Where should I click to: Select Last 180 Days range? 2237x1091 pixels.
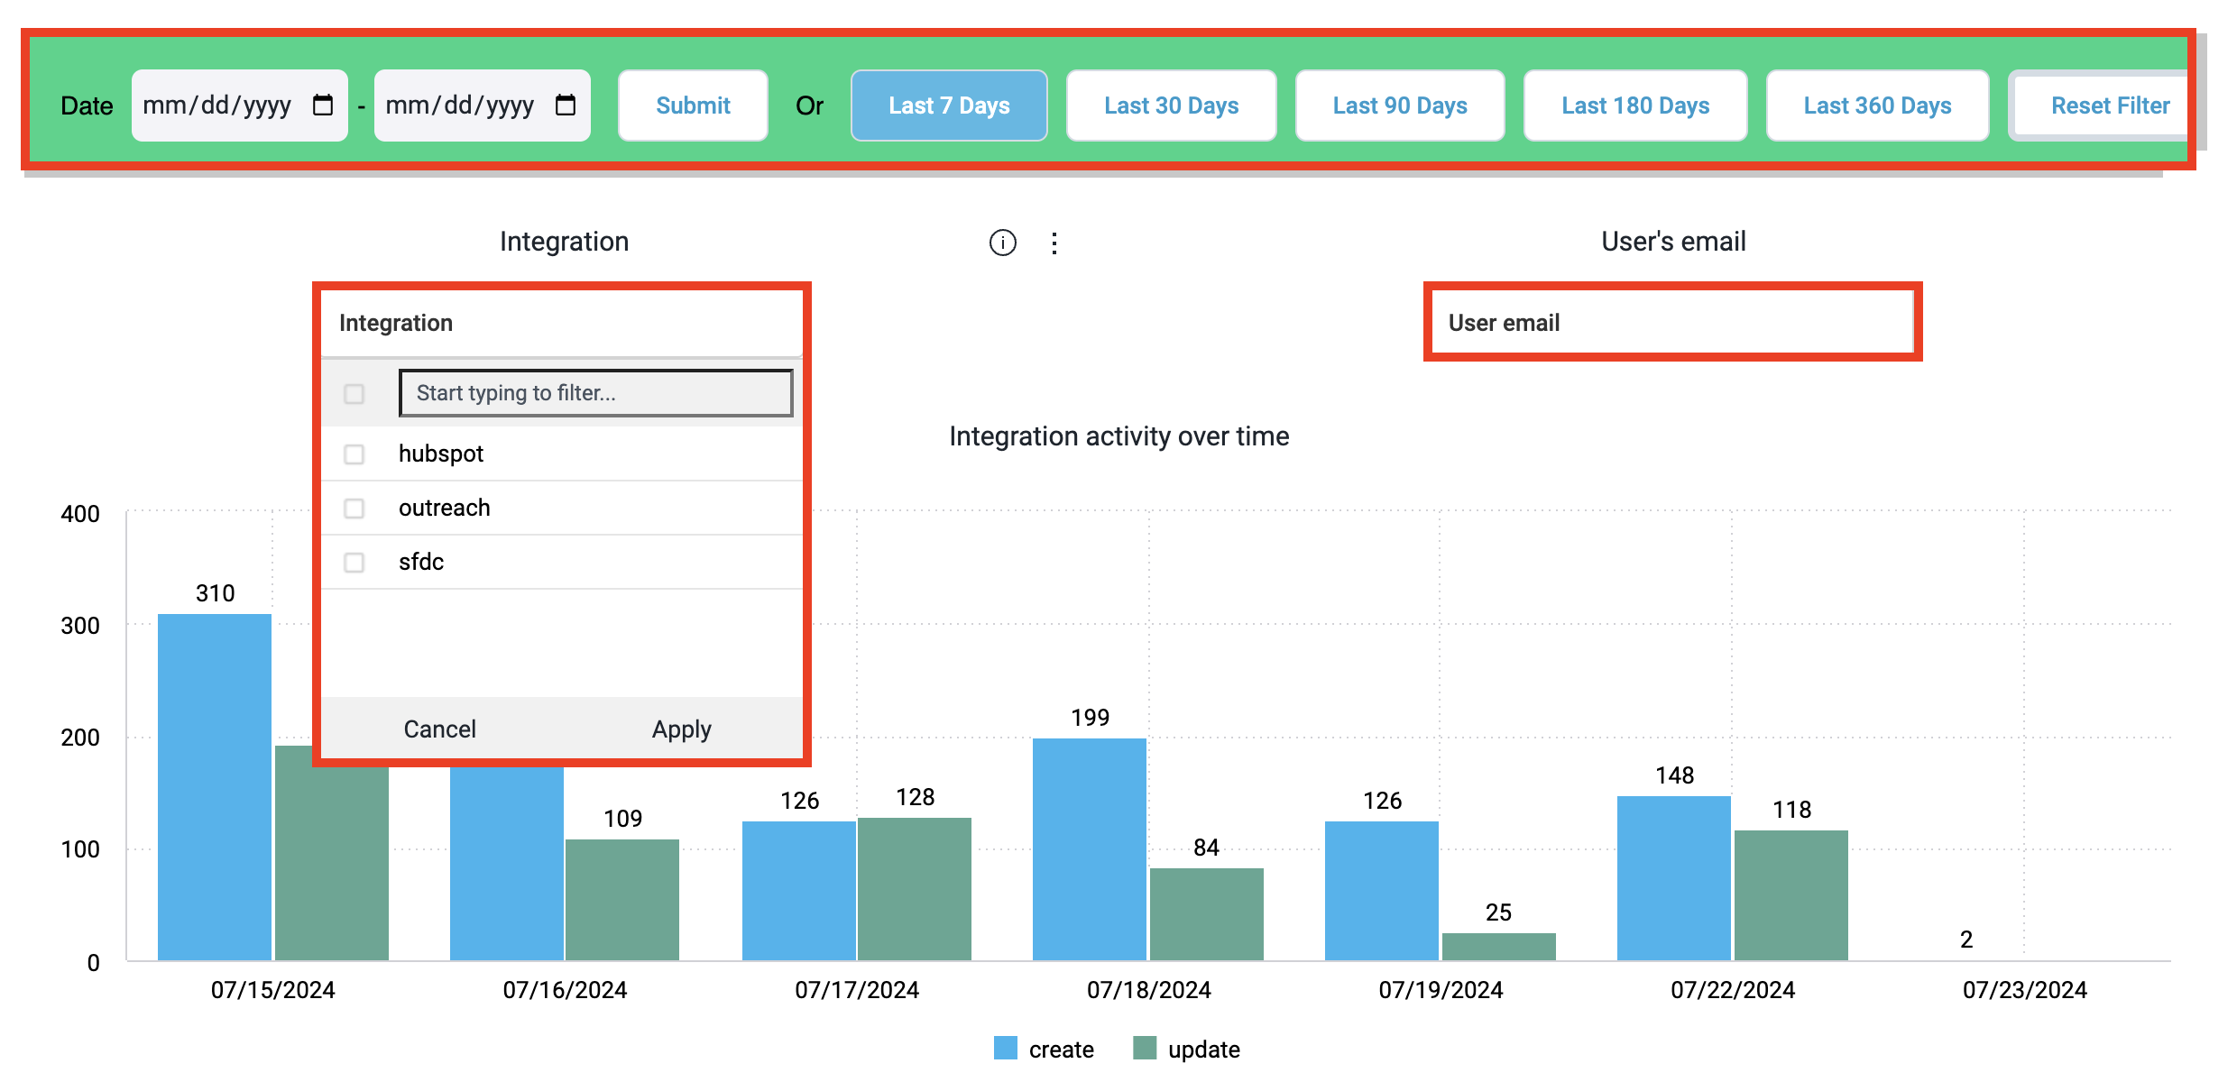1635,105
